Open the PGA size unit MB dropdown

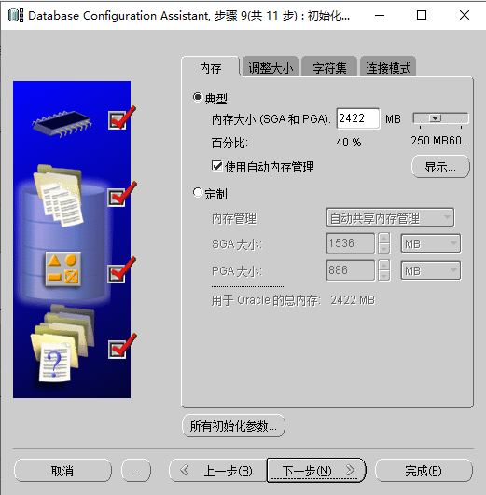pos(431,270)
